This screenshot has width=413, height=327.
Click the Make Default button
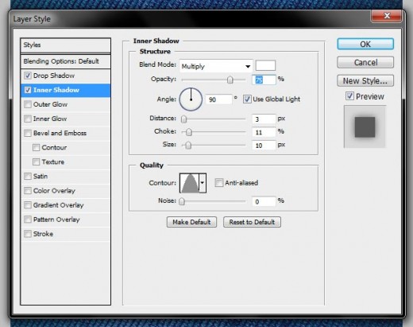click(x=191, y=222)
